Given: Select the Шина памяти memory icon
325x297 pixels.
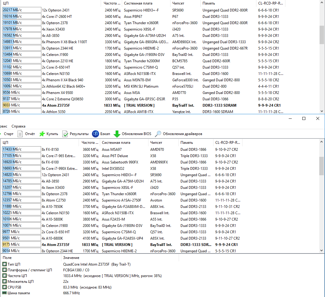Looking at the screenshot, I should [x=4, y=293].
